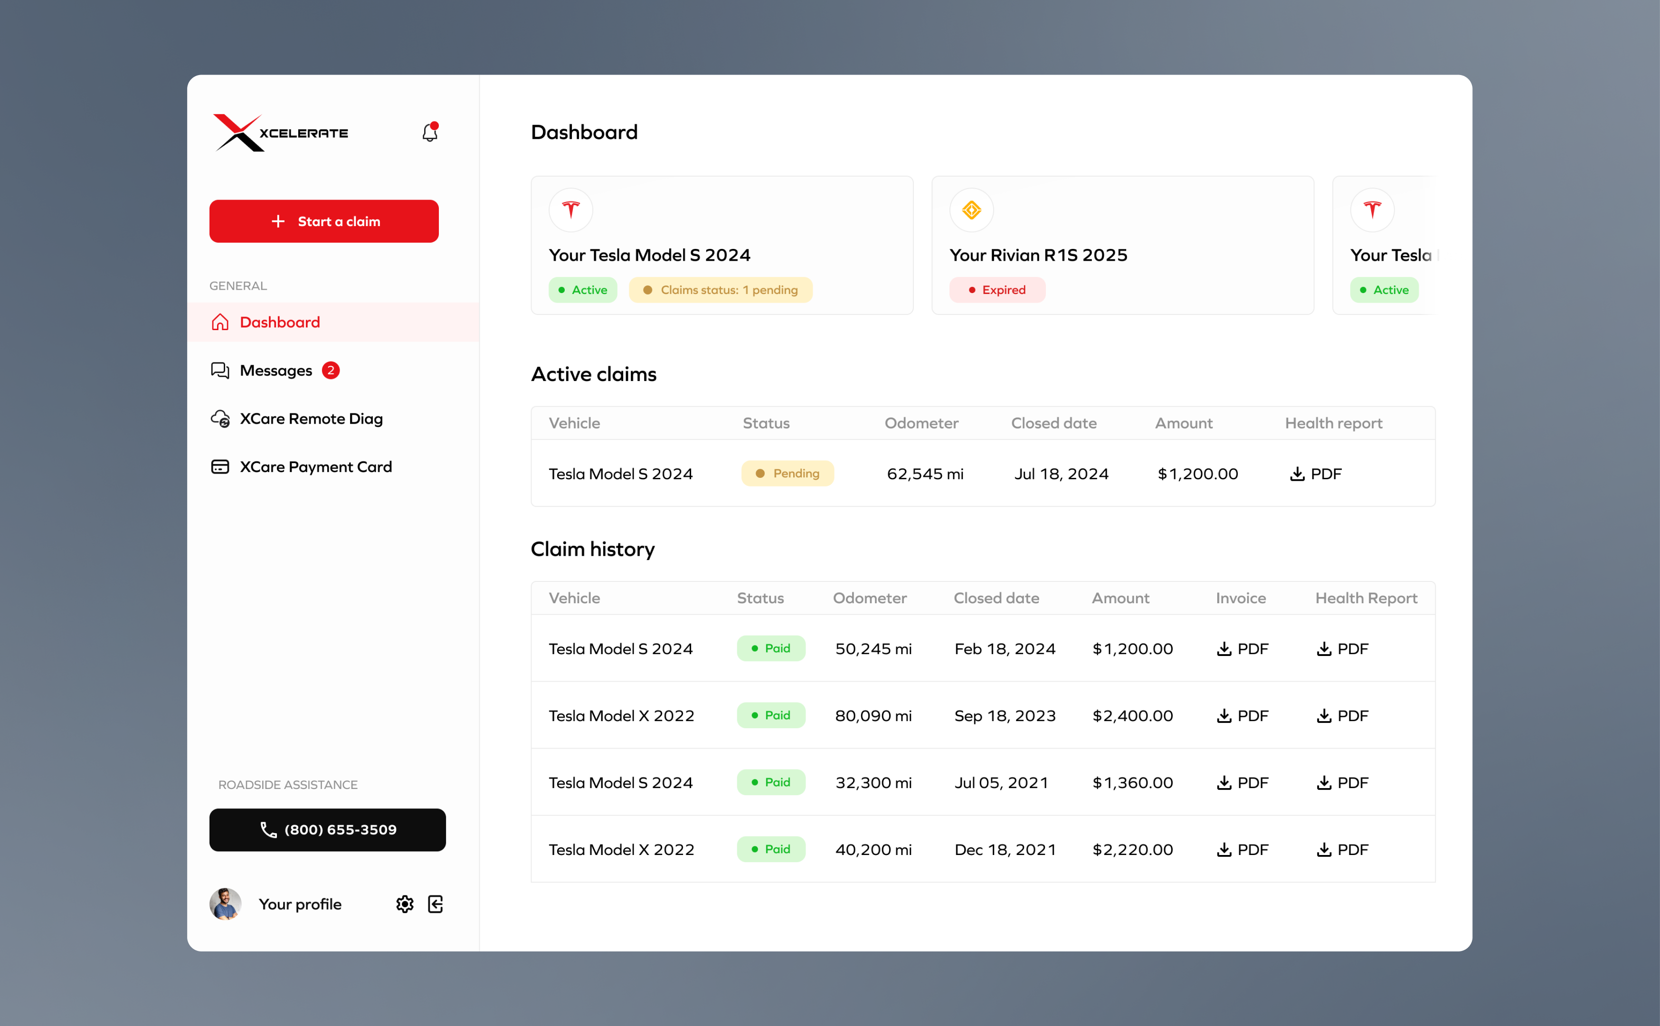Click Paid badge for 80,090 mi claim

771,715
